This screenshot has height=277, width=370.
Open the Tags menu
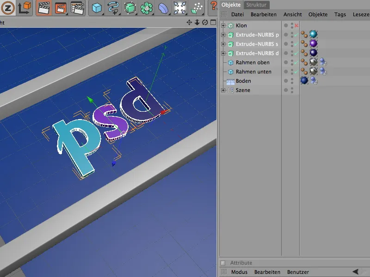click(x=340, y=14)
